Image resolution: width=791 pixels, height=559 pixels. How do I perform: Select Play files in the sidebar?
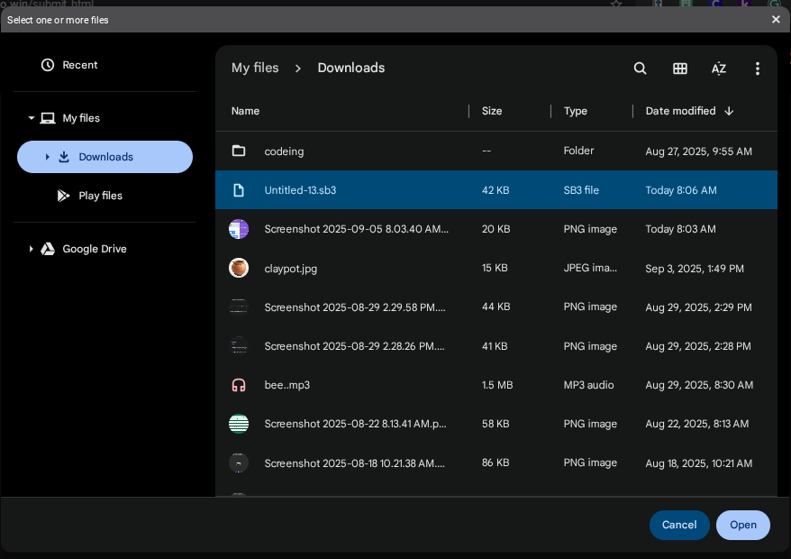[100, 196]
